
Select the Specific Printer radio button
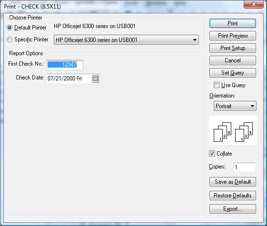point(10,39)
